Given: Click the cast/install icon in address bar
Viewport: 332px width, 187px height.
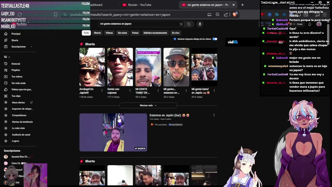Looking at the screenshot, I should (x=209, y=15).
